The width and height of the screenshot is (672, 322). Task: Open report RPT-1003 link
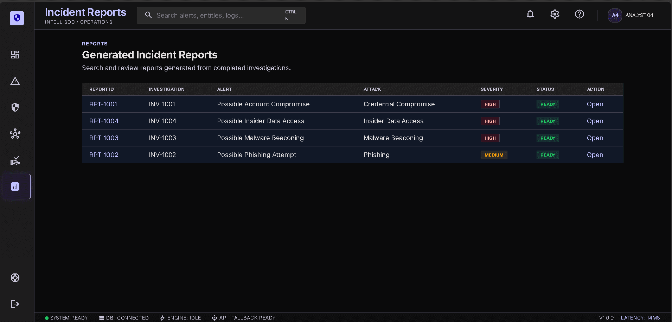point(104,138)
